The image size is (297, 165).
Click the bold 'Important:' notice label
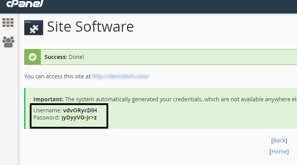click(x=48, y=99)
